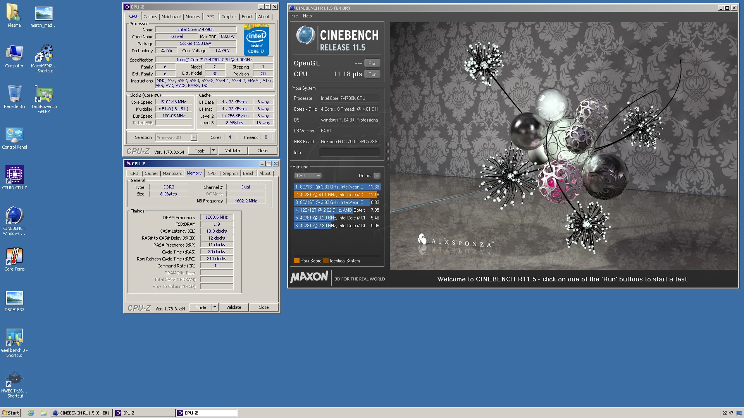This screenshot has width=744, height=418.
Task: Switch to Caches tab in top CPU-Z window
Action: tap(150, 17)
